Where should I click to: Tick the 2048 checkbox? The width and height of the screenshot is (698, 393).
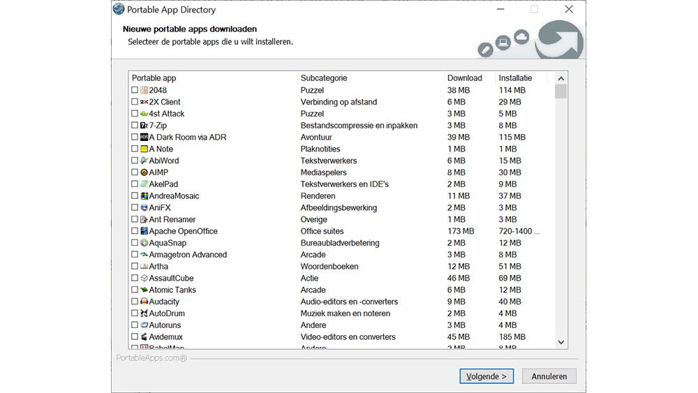click(x=135, y=90)
